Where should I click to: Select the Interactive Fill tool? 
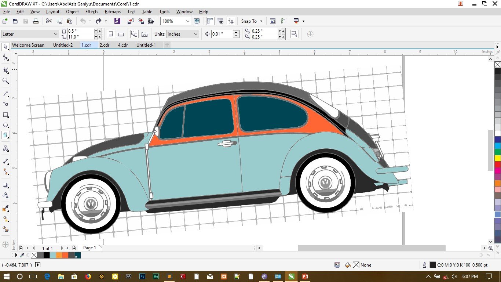click(x=6, y=219)
